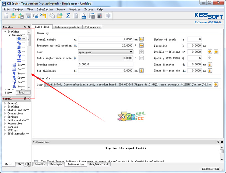The width and height of the screenshot is (226, 173).
Task: Create a new file with toolbar icon
Action: pyautogui.click(x=6, y=16)
